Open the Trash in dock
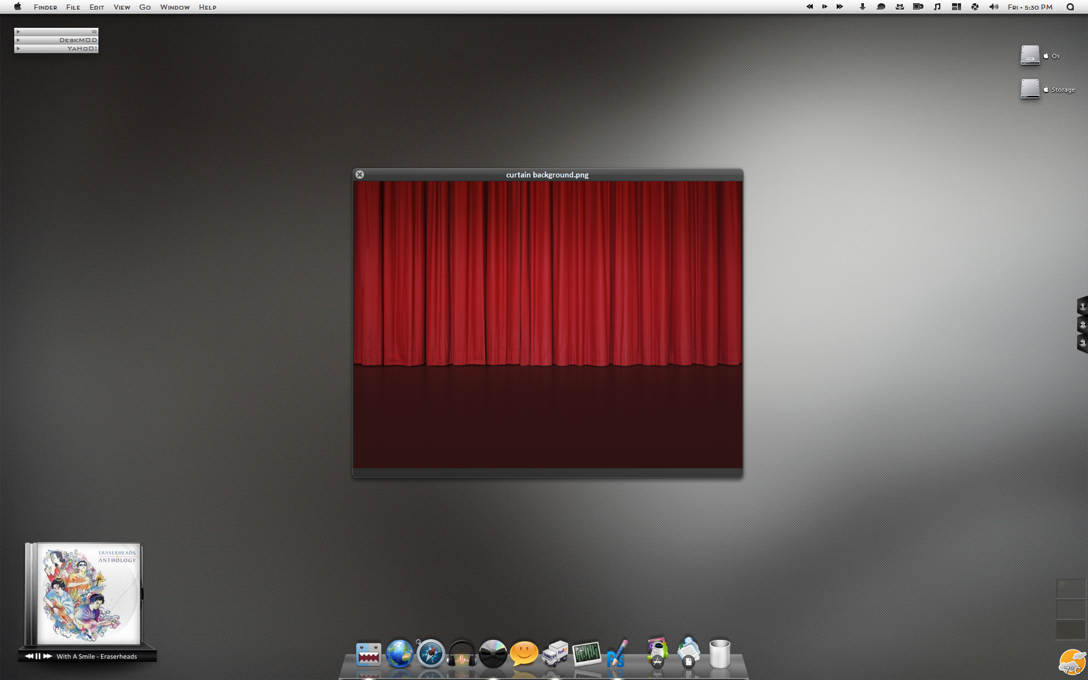The height and width of the screenshot is (680, 1088). 720,653
